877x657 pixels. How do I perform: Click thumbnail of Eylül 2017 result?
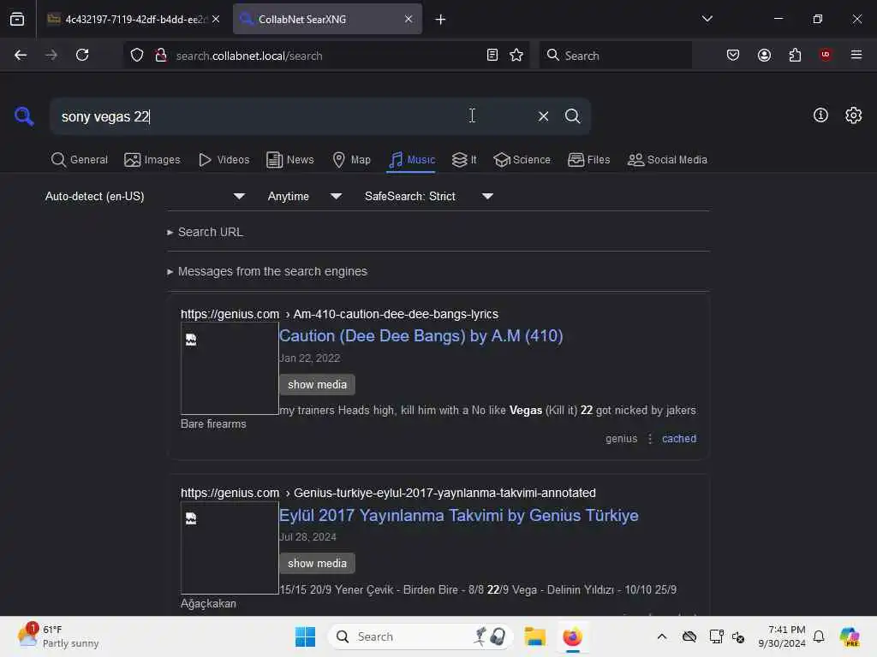point(230,547)
